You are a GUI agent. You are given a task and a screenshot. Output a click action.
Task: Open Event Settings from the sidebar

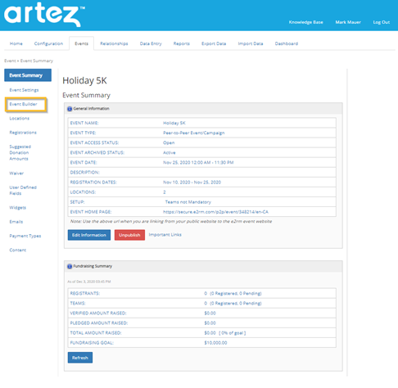click(24, 90)
